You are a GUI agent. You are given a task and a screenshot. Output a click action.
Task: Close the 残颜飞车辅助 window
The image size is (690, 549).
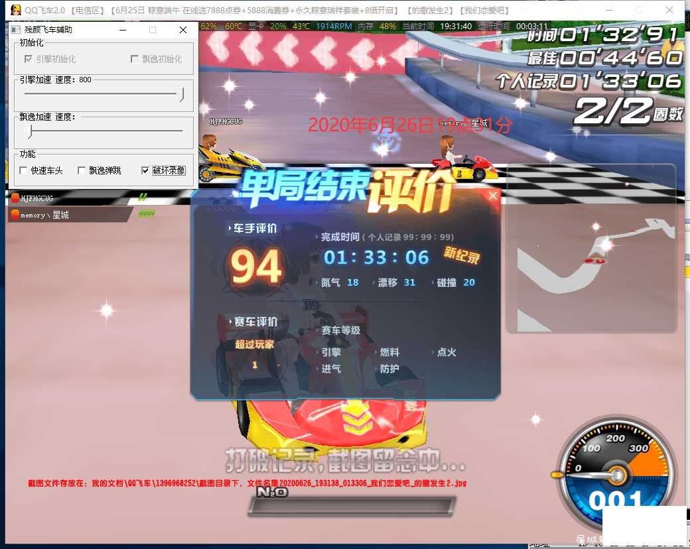183,29
